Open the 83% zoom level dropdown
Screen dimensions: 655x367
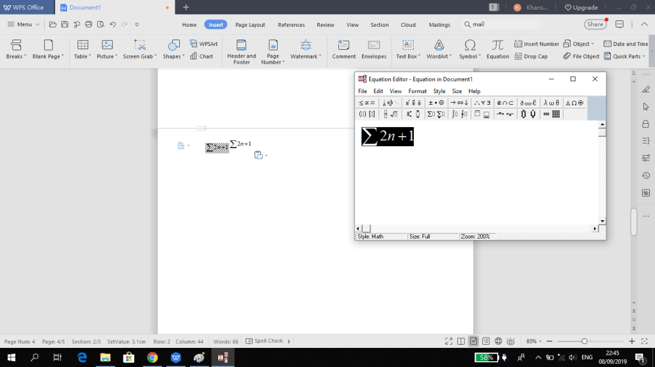[x=533, y=341]
